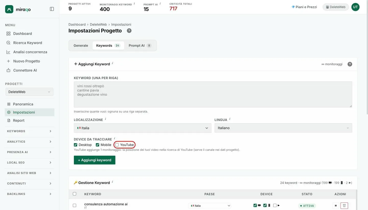
Task: Expand the PRESENZA AI sidebar section
Action: tap(29, 152)
